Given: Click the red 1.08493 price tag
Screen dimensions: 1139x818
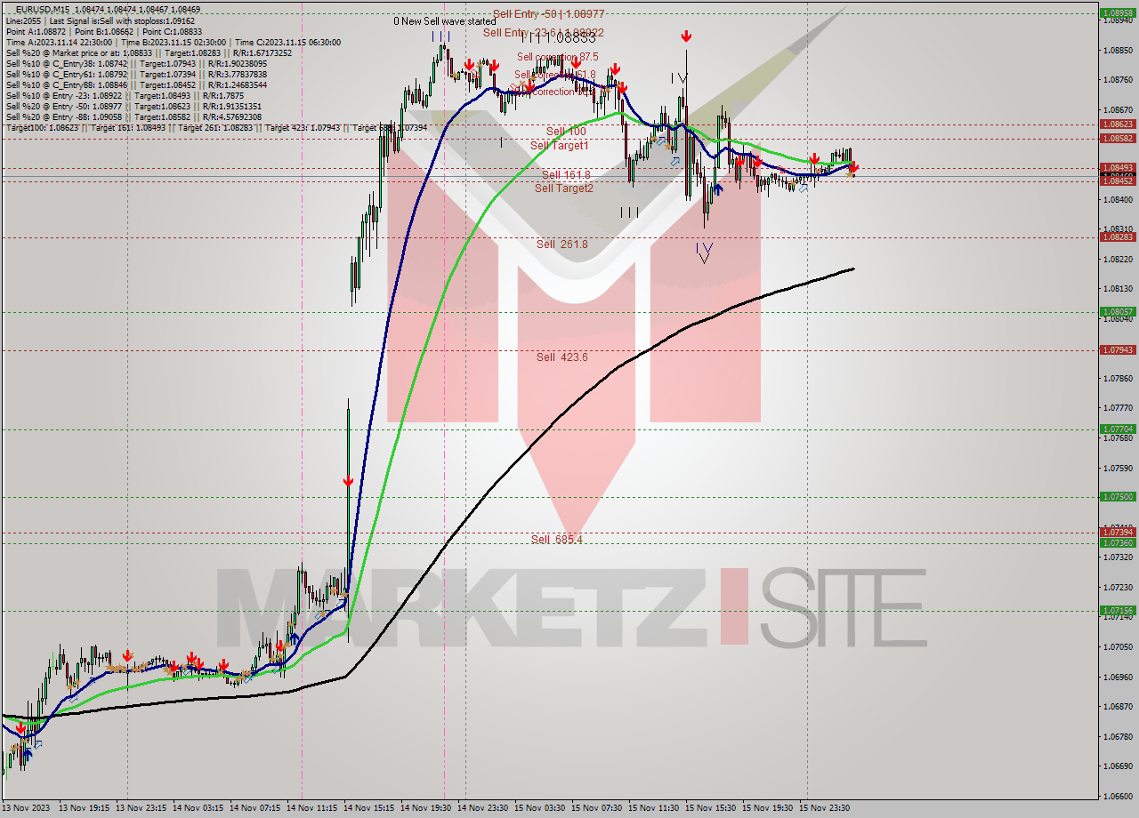Looking at the screenshot, I should tap(1117, 167).
